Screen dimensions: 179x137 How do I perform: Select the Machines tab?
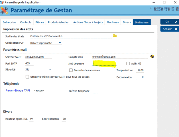coord(113,22)
